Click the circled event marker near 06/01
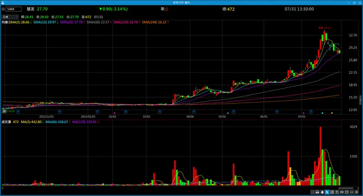The width and height of the screenshot is (363, 196). [277, 112]
